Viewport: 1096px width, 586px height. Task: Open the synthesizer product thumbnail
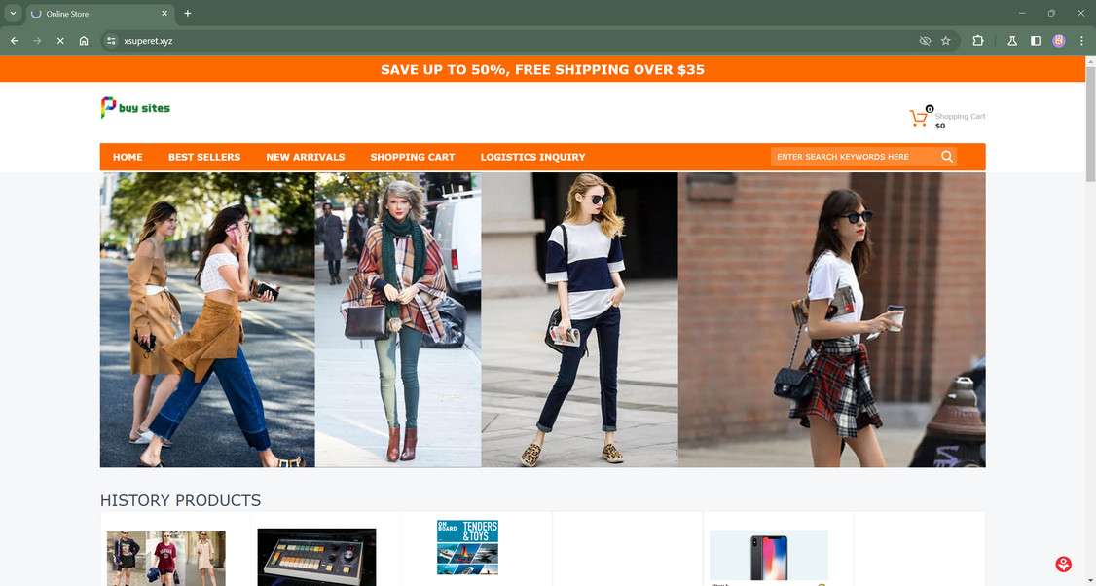[x=316, y=557]
